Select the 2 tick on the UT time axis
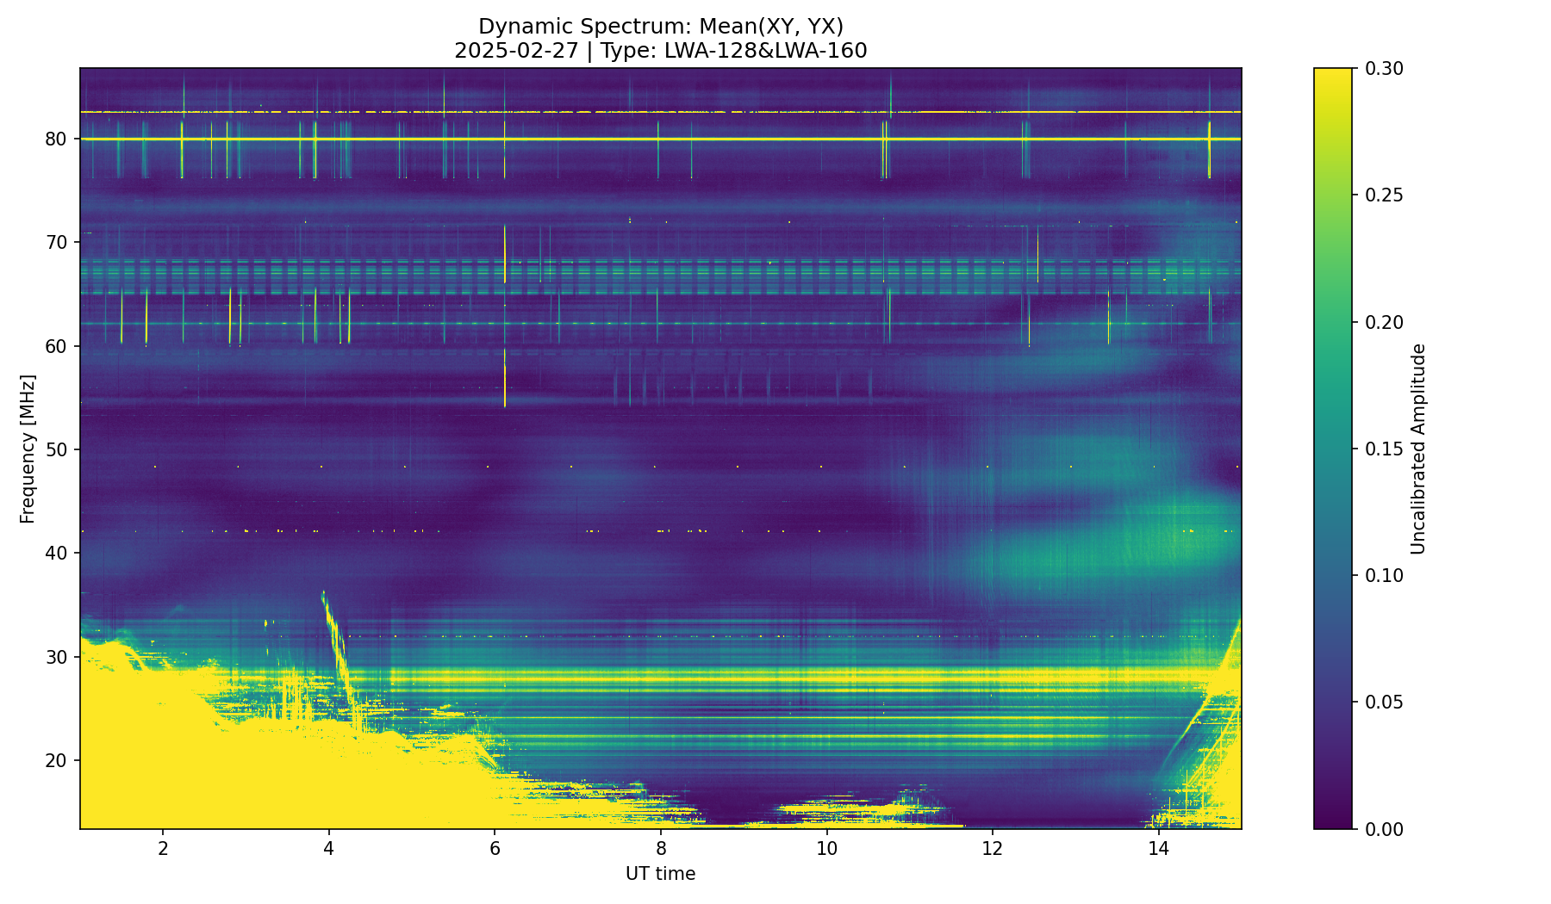This screenshot has height=904, width=1551. tap(162, 849)
